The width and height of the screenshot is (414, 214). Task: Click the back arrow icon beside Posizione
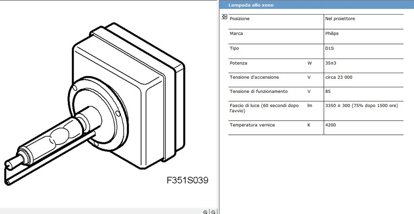click(x=224, y=17)
